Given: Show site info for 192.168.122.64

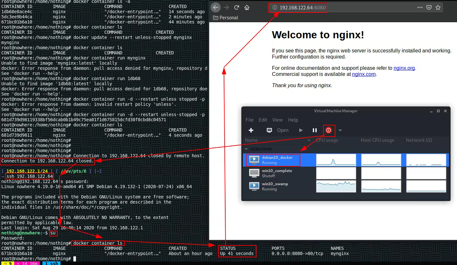Looking at the screenshot, I should (275, 7).
